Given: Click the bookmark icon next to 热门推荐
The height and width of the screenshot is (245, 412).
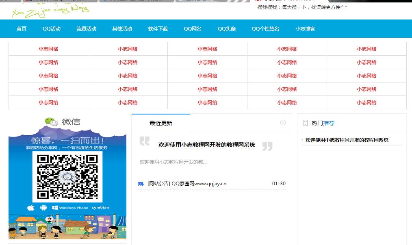Looking at the screenshot, I should [305, 123].
